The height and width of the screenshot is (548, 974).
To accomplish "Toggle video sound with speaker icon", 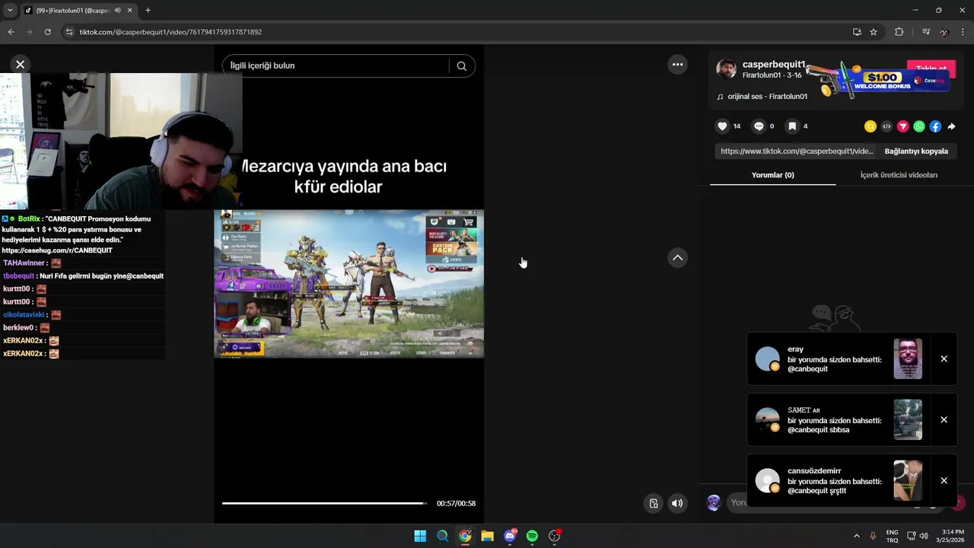I will click(x=677, y=503).
